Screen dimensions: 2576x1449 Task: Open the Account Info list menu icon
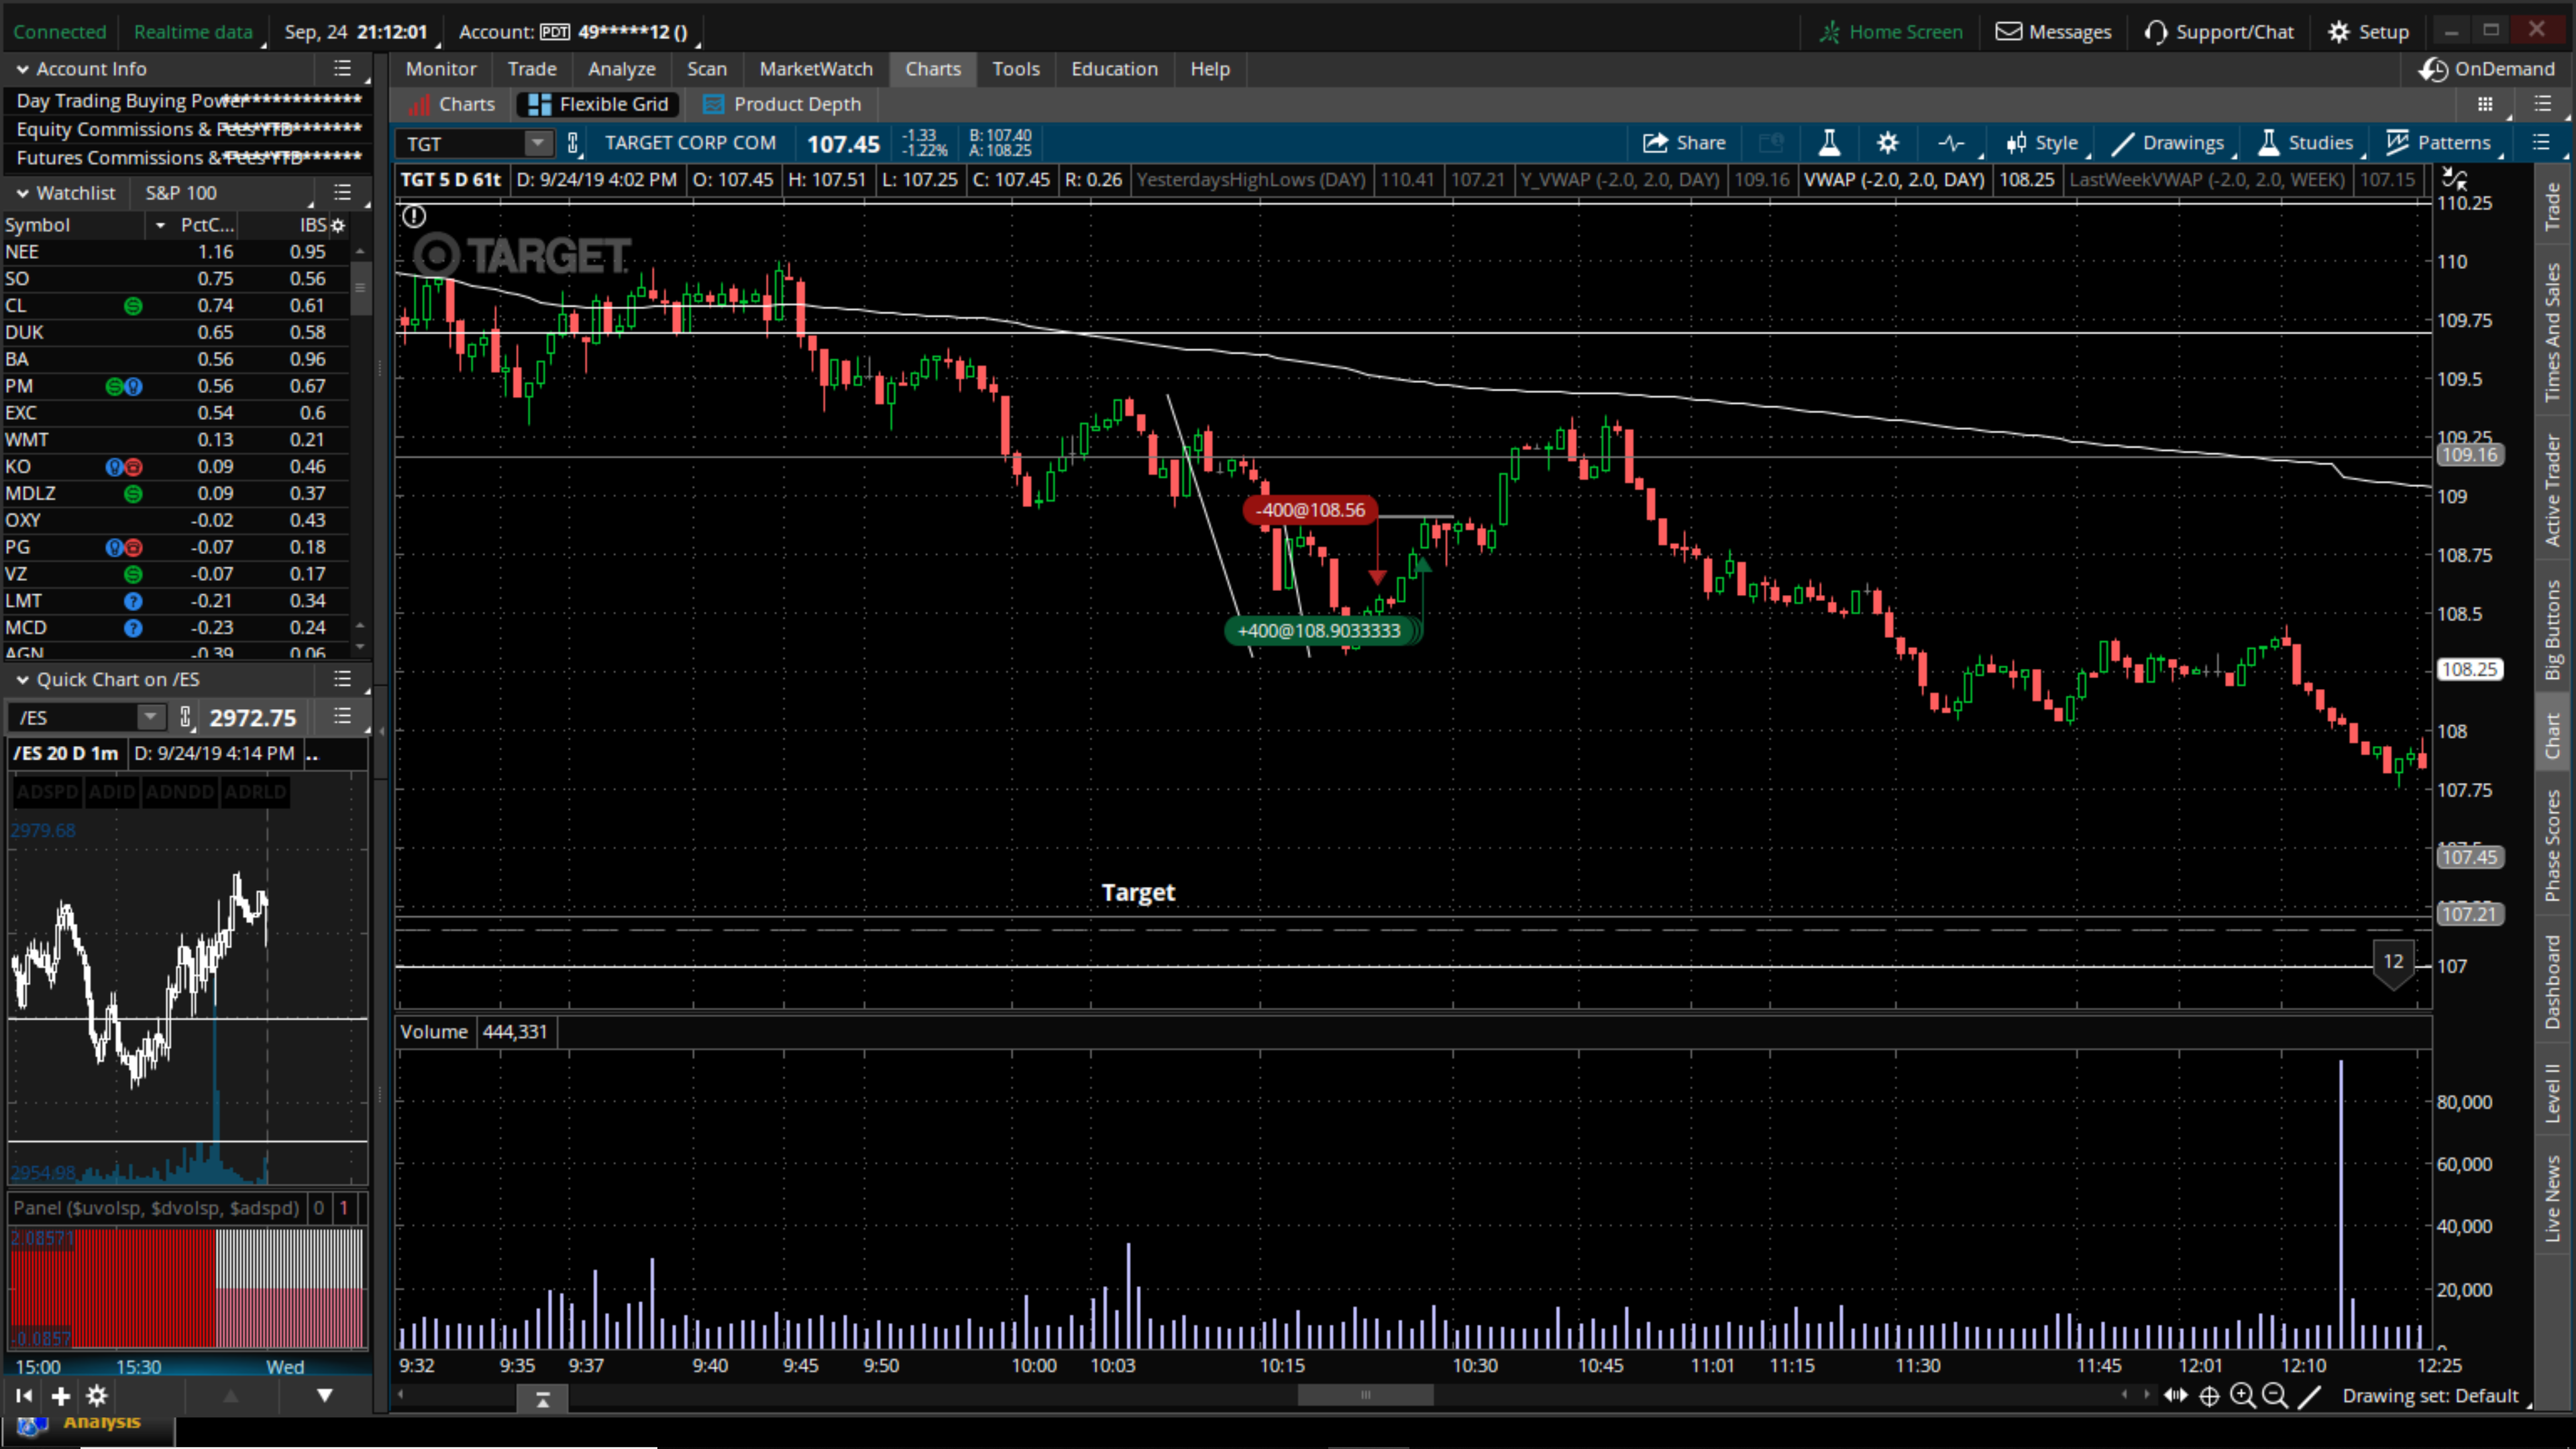point(342,69)
